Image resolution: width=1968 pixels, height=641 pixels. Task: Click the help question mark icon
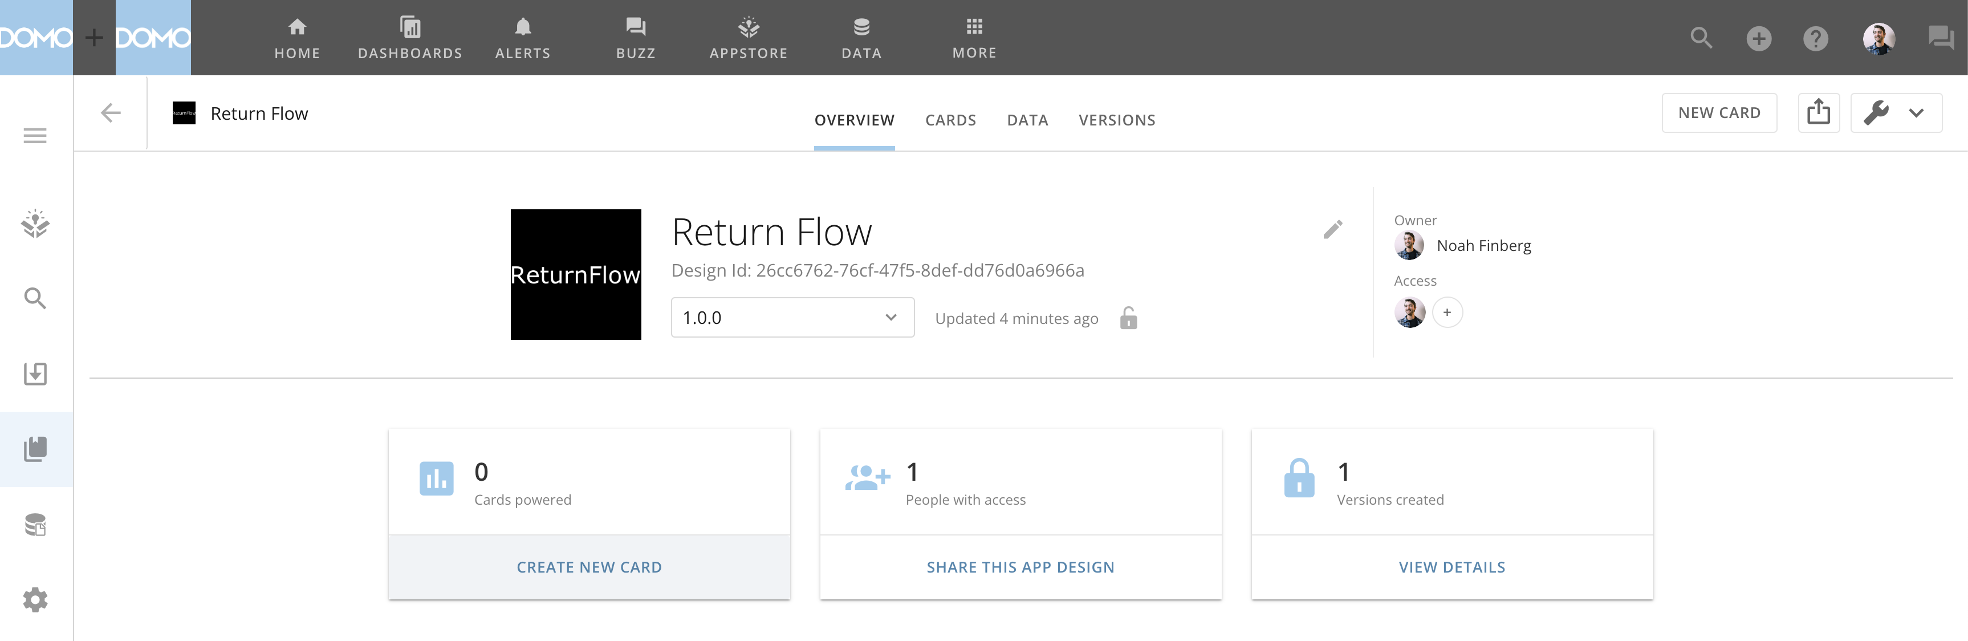pos(1815,38)
